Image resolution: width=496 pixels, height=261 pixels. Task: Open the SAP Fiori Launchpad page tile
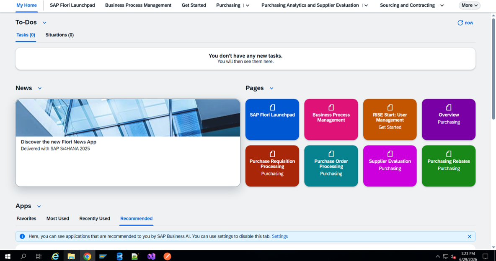pyautogui.click(x=272, y=120)
